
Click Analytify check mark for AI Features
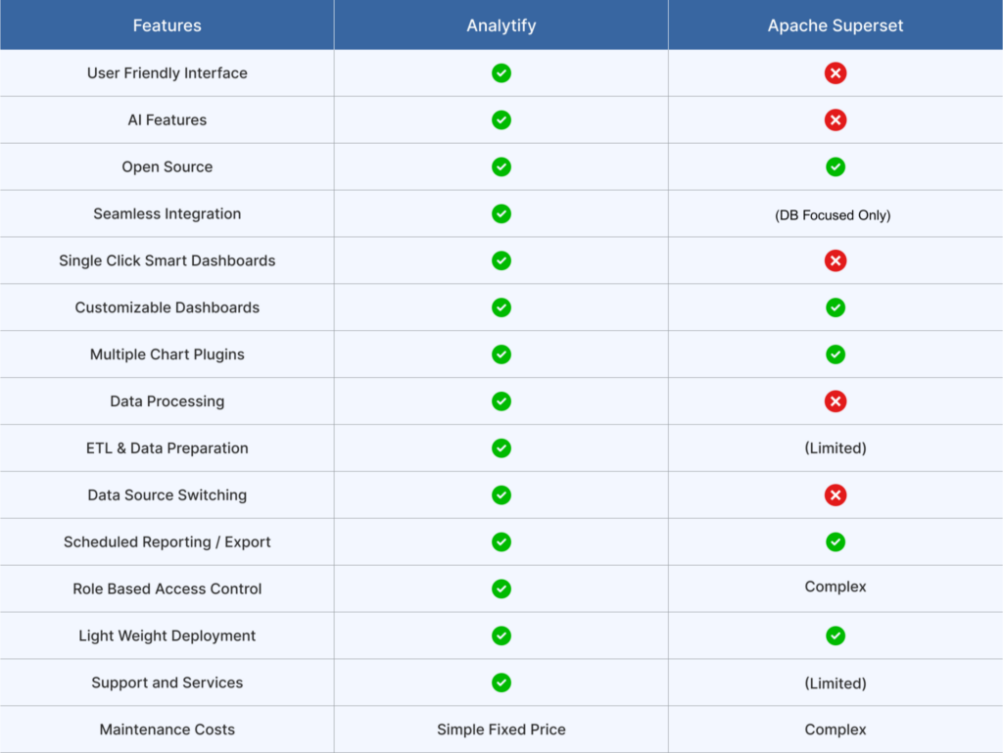point(501,119)
